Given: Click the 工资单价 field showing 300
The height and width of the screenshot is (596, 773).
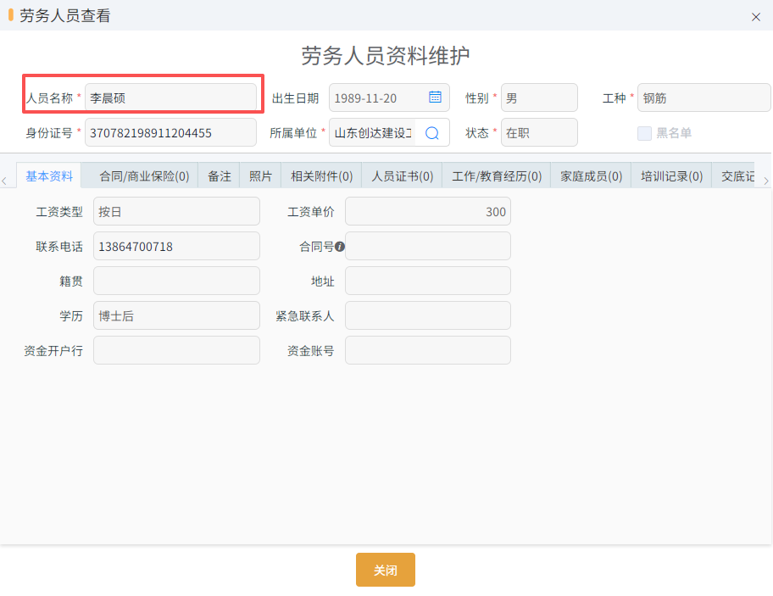Looking at the screenshot, I should 428,211.
